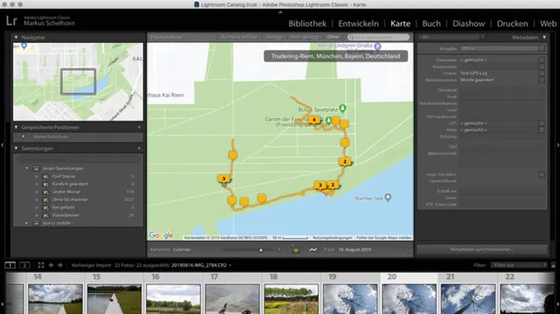Open the Entwickeln module

[358, 24]
